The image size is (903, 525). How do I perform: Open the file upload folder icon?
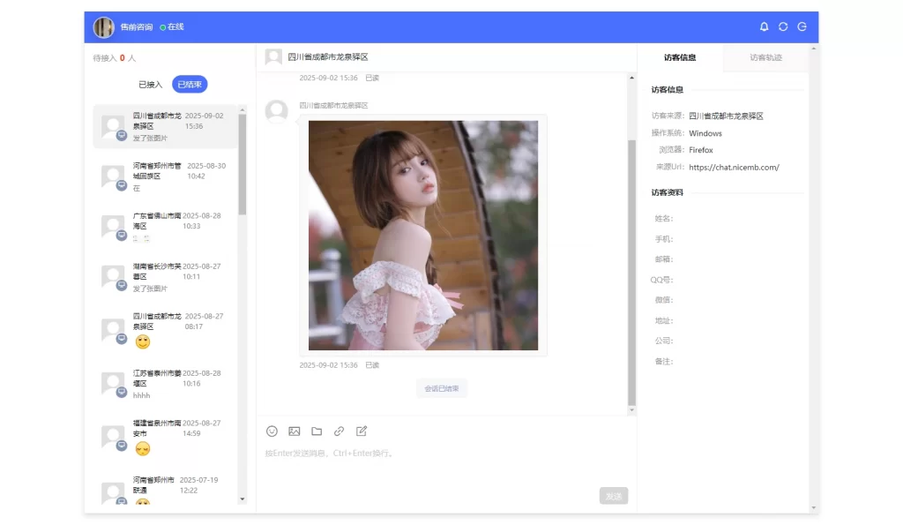click(317, 431)
